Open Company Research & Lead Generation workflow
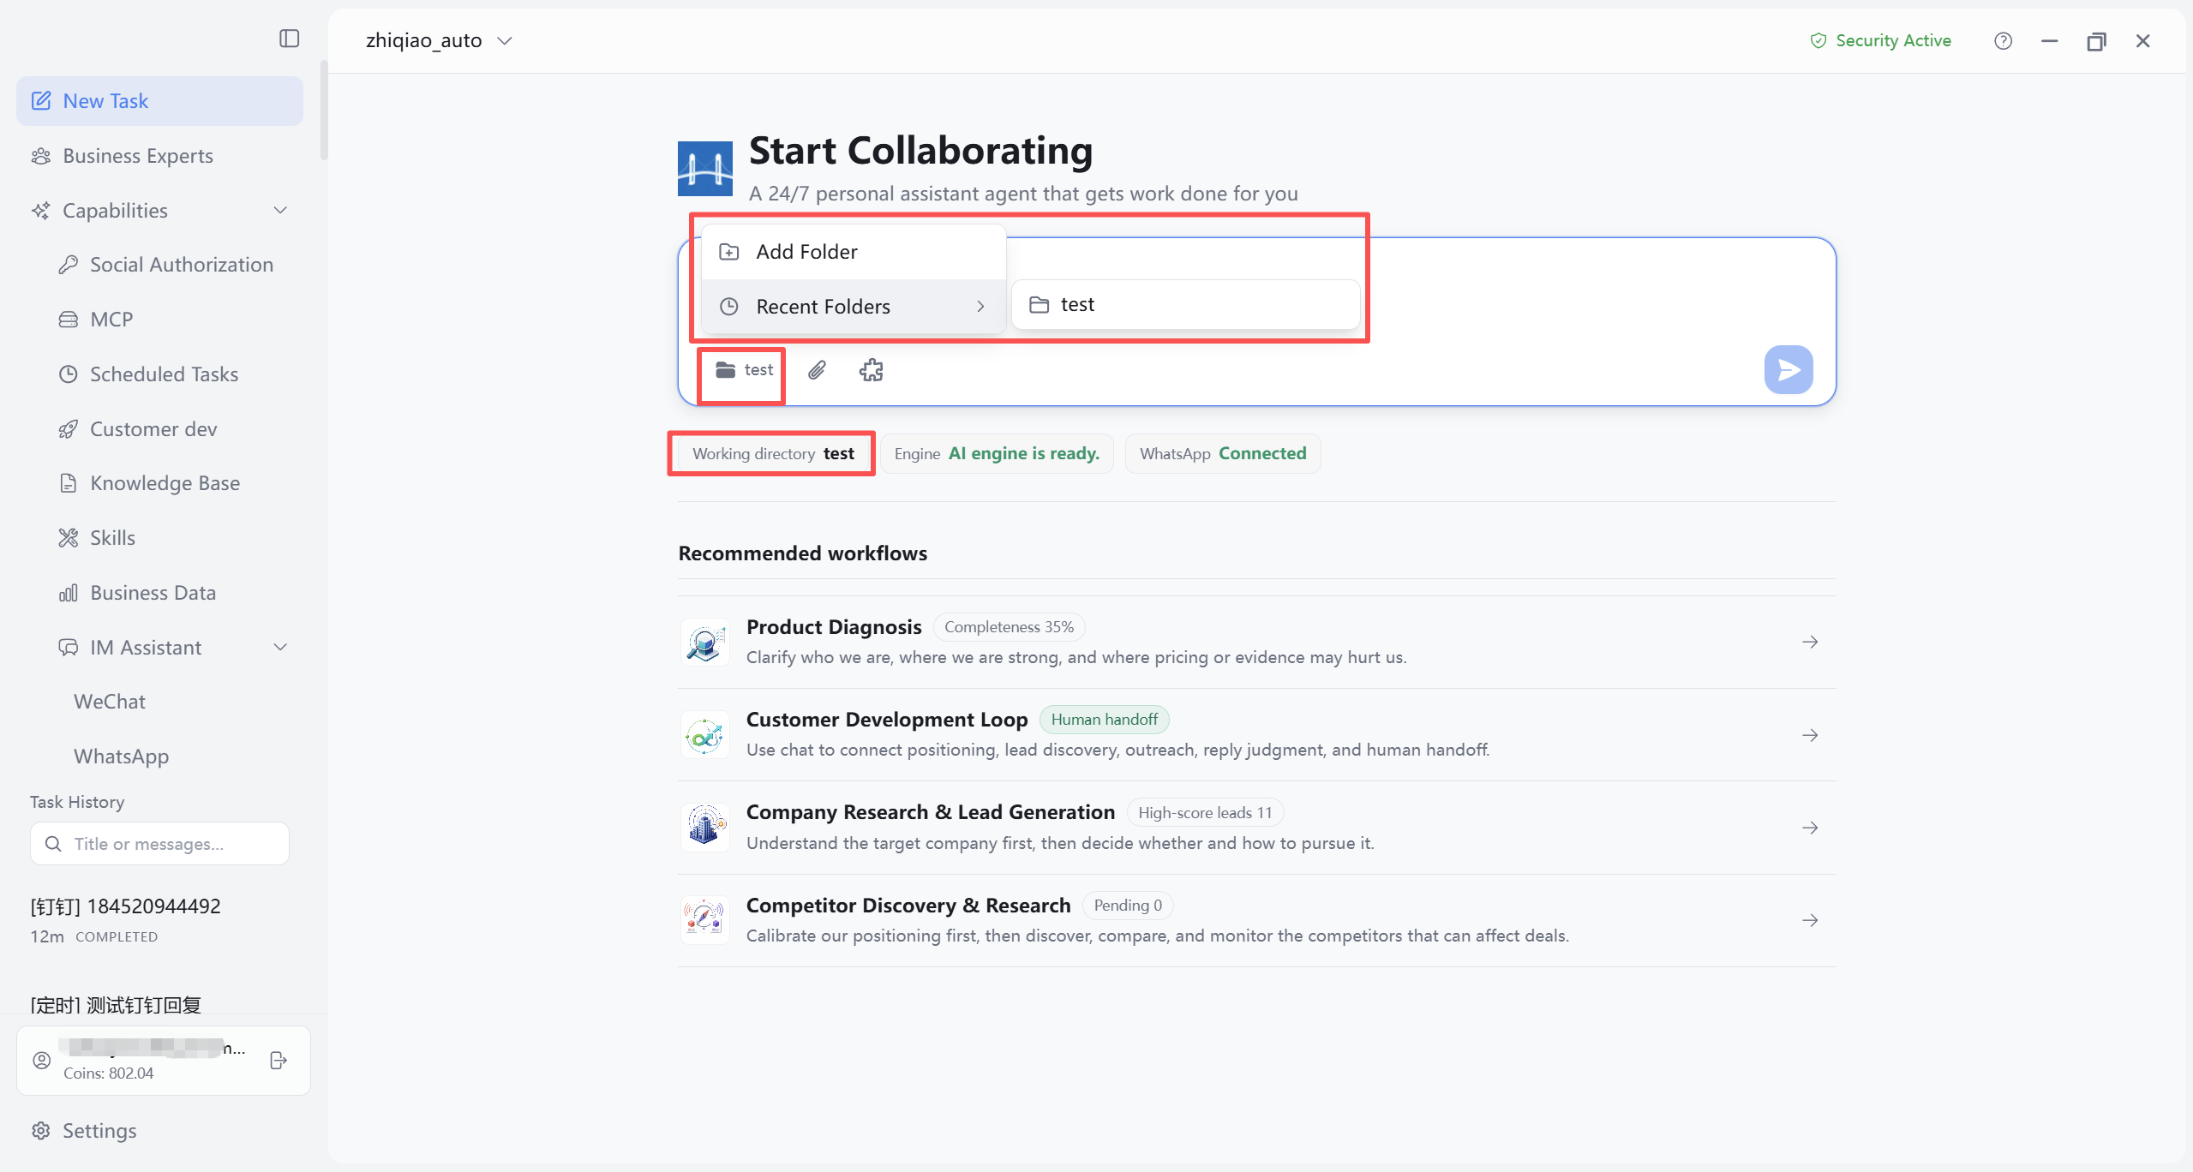The width and height of the screenshot is (2193, 1172). [1256, 828]
